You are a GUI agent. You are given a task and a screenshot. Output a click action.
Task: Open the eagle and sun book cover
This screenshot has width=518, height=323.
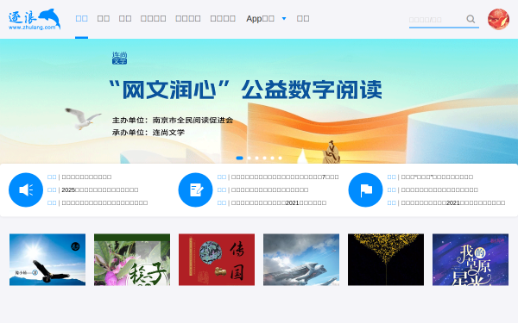[x=47, y=260]
